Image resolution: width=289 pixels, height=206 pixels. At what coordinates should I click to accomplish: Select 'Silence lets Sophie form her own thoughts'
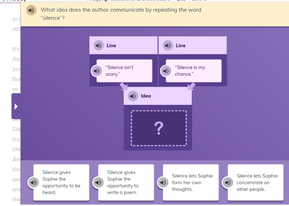[191, 182]
